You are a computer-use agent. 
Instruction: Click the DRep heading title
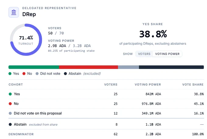(x=29, y=14)
